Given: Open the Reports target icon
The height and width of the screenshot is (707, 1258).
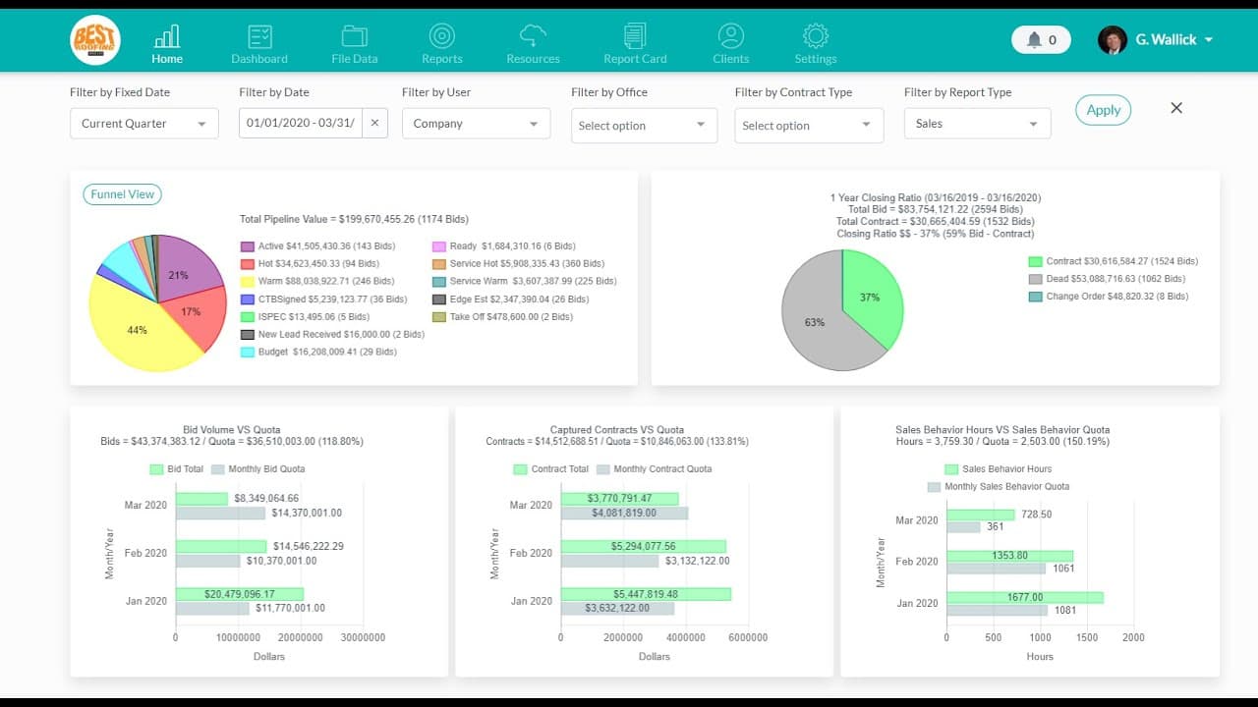Looking at the screenshot, I should pos(441,37).
